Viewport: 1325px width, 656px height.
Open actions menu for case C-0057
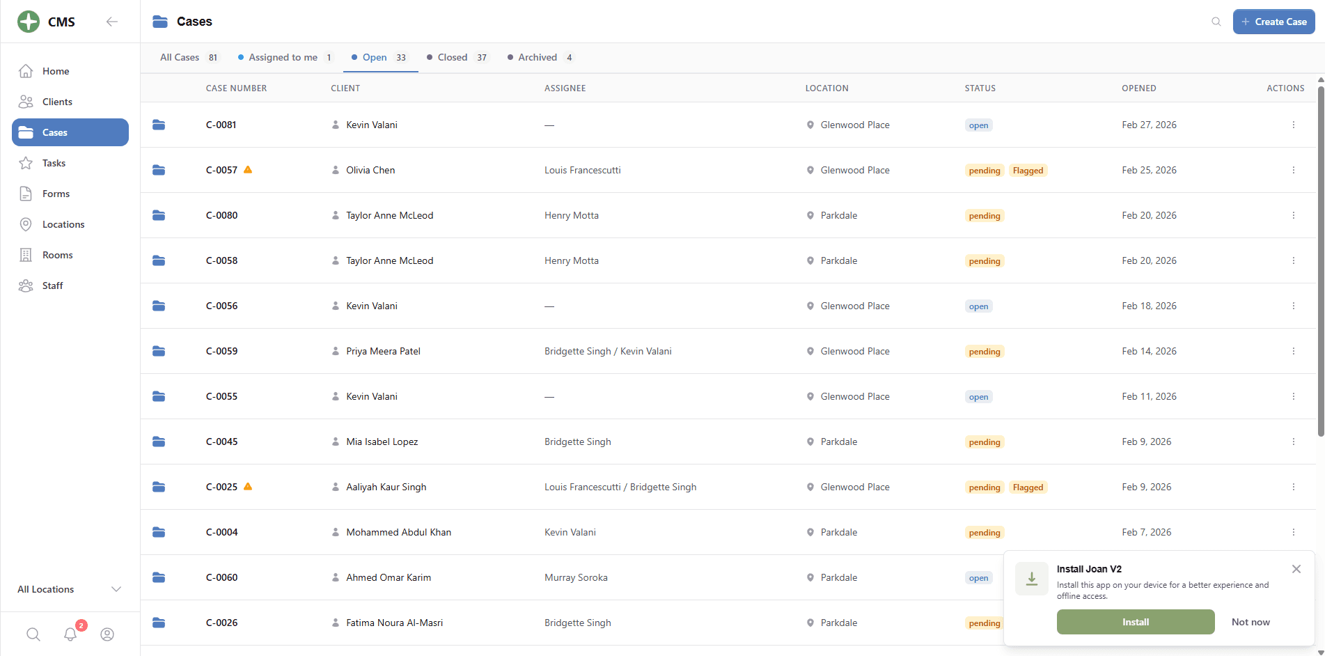1294,170
